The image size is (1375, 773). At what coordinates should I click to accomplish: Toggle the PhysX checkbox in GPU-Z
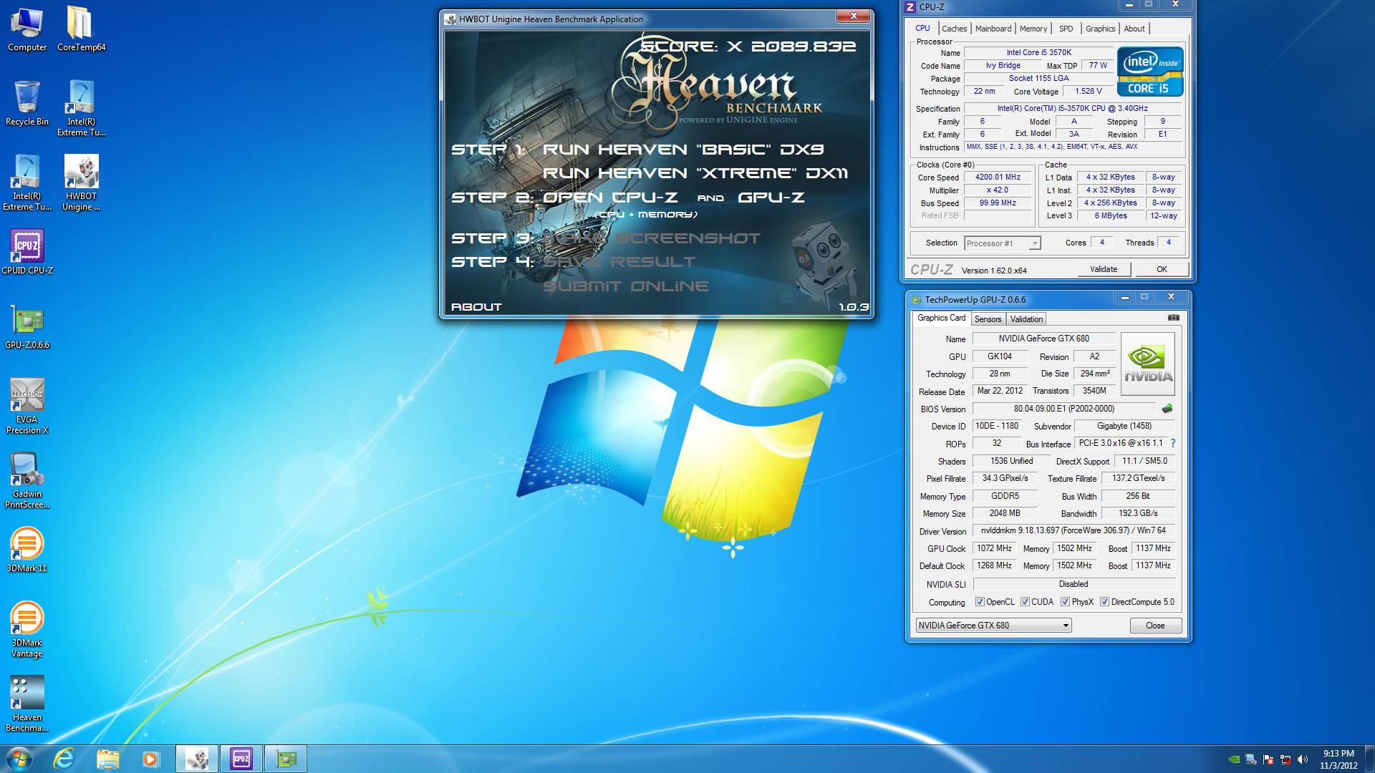(1065, 602)
